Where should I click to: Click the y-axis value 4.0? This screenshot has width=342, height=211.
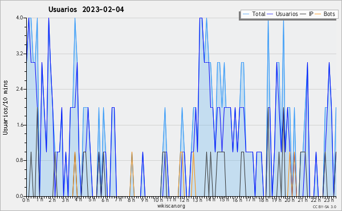tap(19, 18)
